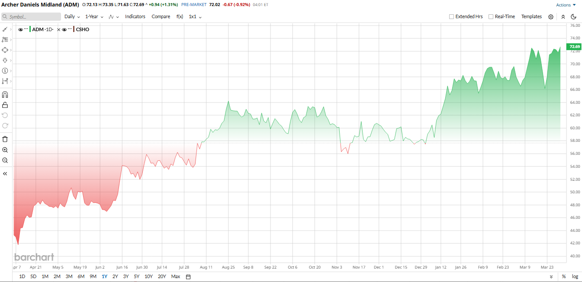Open the Indicators menu
Viewport: 582px width, 282px height.
click(x=135, y=16)
